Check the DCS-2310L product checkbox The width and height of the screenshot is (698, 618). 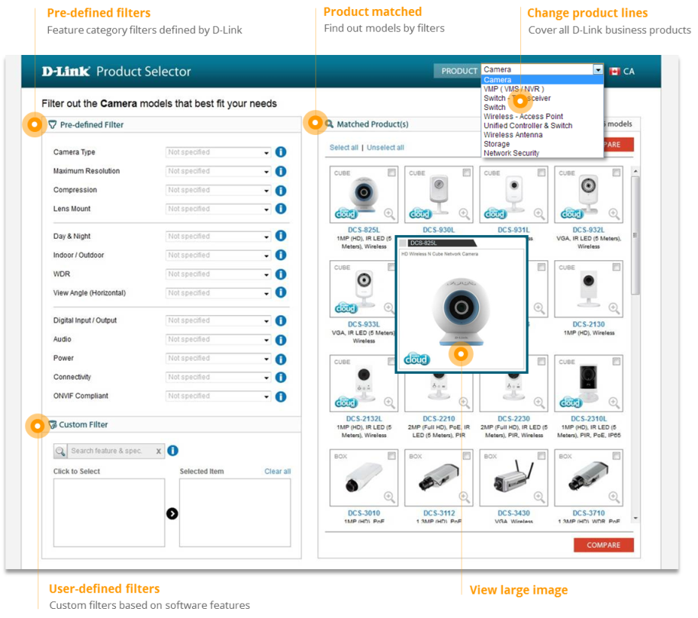616,362
